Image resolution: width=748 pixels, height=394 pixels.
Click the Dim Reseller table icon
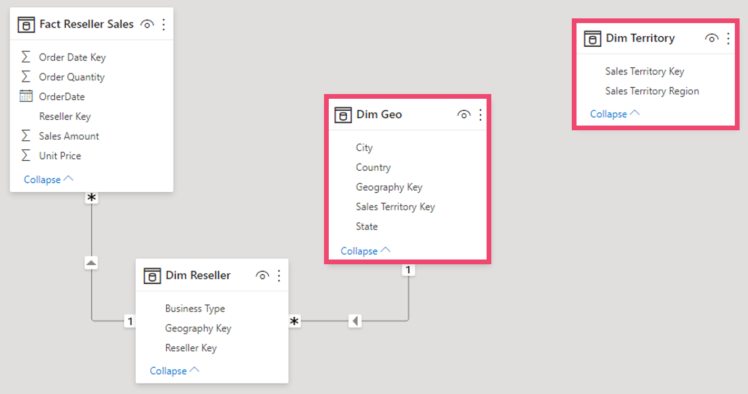point(153,275)
